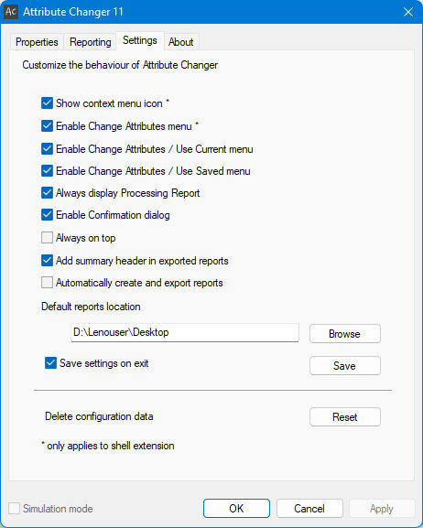The image size is (423, 528).
Task: Enable Simulation mode checkbox
Action: tap(14, 509)
